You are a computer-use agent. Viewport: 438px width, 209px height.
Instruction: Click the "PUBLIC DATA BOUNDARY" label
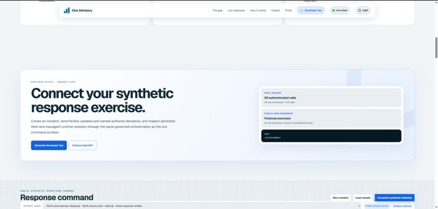point(278,114)
